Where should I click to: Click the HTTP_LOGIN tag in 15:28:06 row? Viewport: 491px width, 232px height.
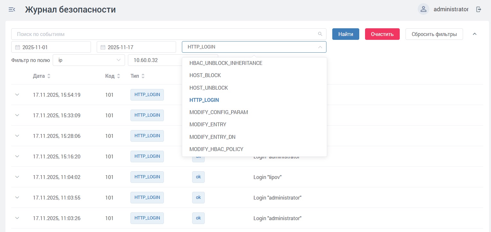coord(147,136)
